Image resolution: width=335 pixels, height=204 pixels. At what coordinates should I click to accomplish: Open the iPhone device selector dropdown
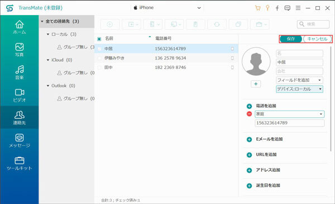[x=167, y=8]
